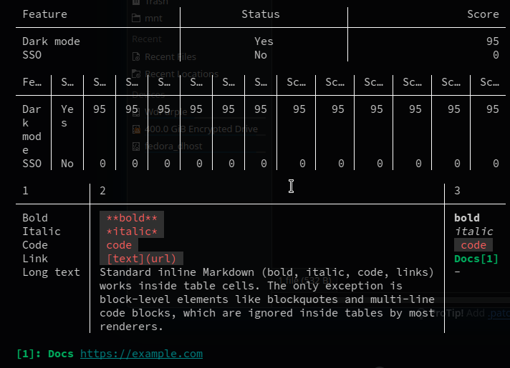Click the '.patch' link in the background ProTip
510x368 pixels.
click(499, 313)
